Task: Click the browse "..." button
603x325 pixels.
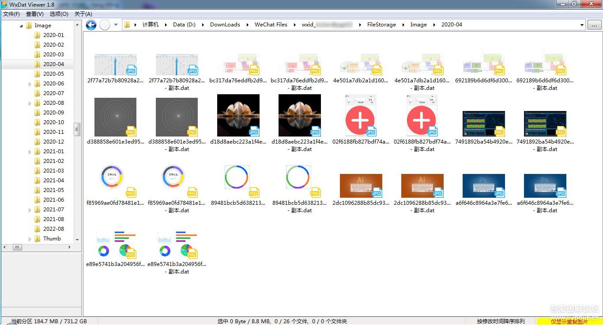Action: pyautogui.click(x=594, y=25)
